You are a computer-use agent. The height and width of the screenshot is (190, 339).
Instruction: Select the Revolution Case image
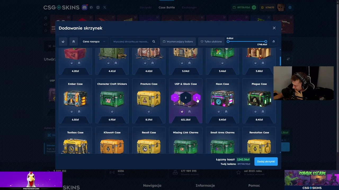259,146
